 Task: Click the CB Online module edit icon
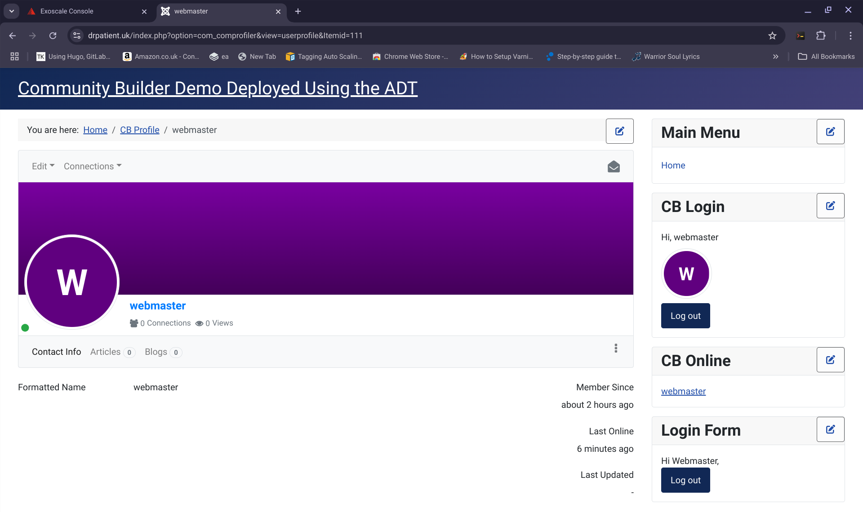830,360
